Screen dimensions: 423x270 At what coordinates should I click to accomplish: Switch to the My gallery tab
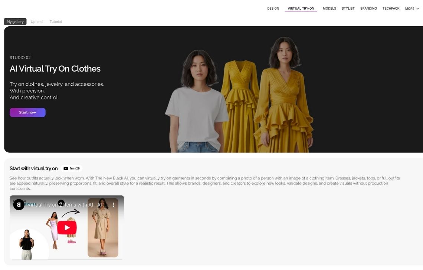(x=15, y=22)
